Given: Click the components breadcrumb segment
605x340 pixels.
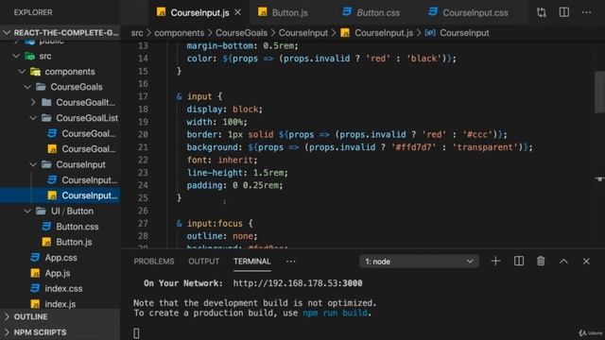Looking at the screenshot, I should 179,33.
